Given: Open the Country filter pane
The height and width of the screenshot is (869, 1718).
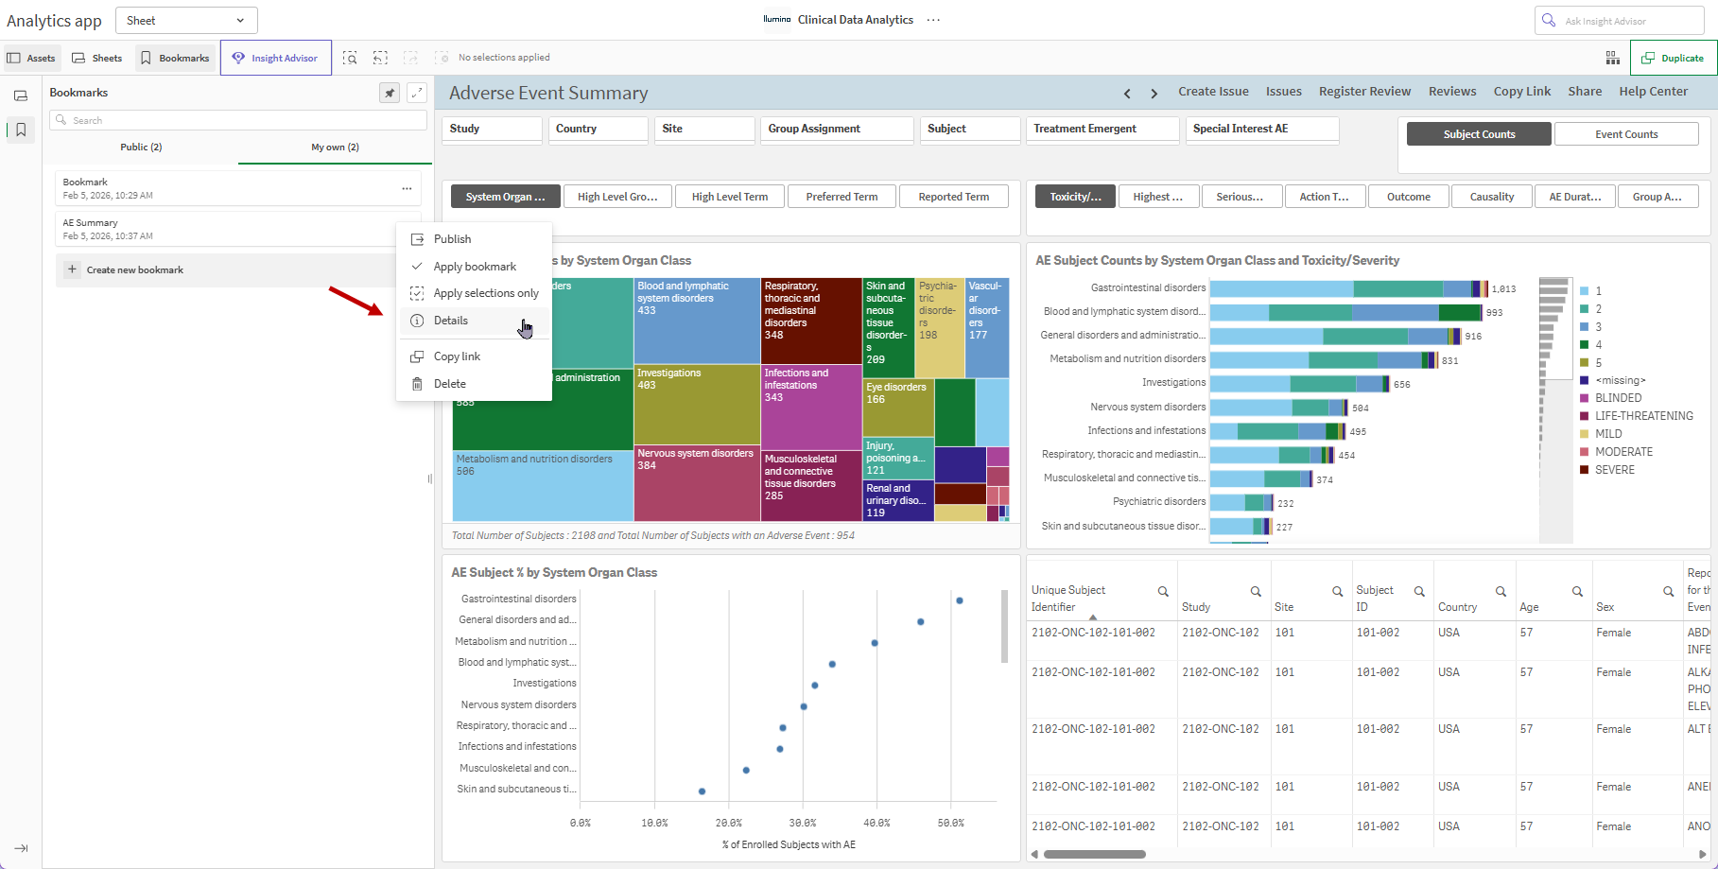Looking at the screenshot, I should point(597,130).
